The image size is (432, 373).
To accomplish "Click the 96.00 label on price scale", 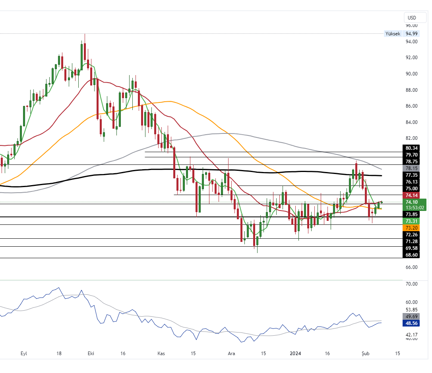I will point(411,25).
